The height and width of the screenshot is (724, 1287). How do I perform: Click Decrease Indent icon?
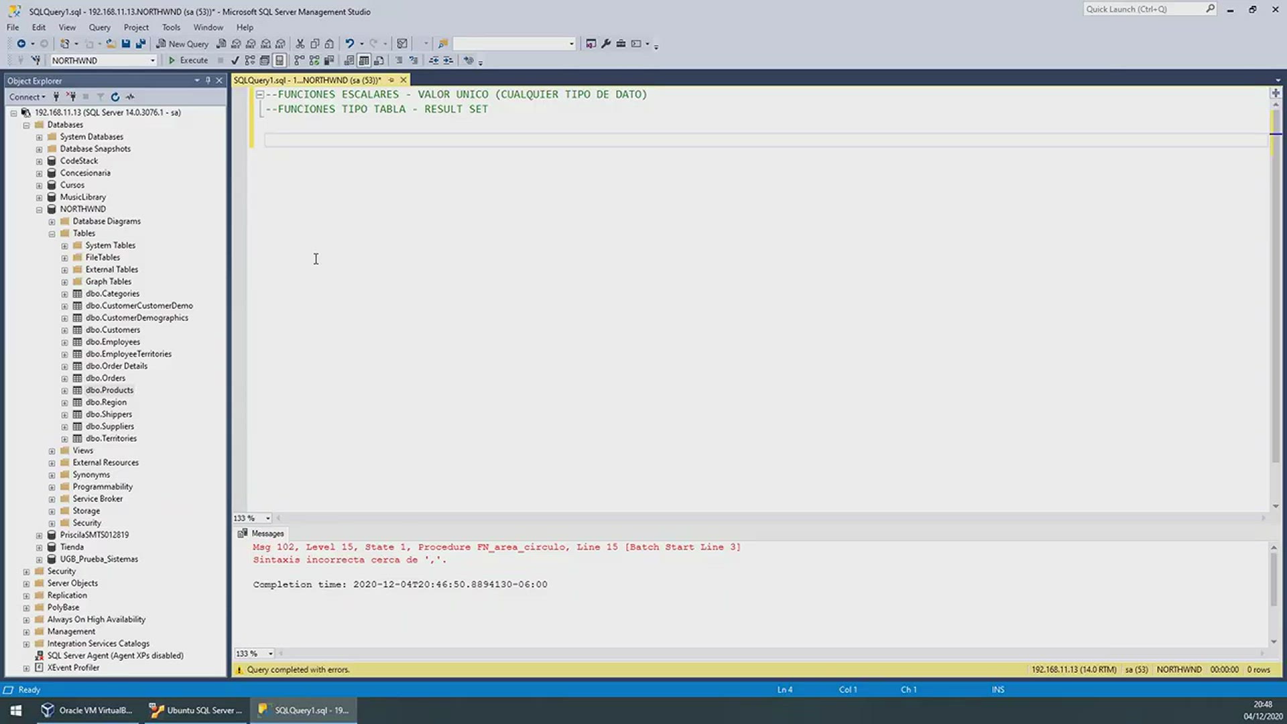coord(434,60)
